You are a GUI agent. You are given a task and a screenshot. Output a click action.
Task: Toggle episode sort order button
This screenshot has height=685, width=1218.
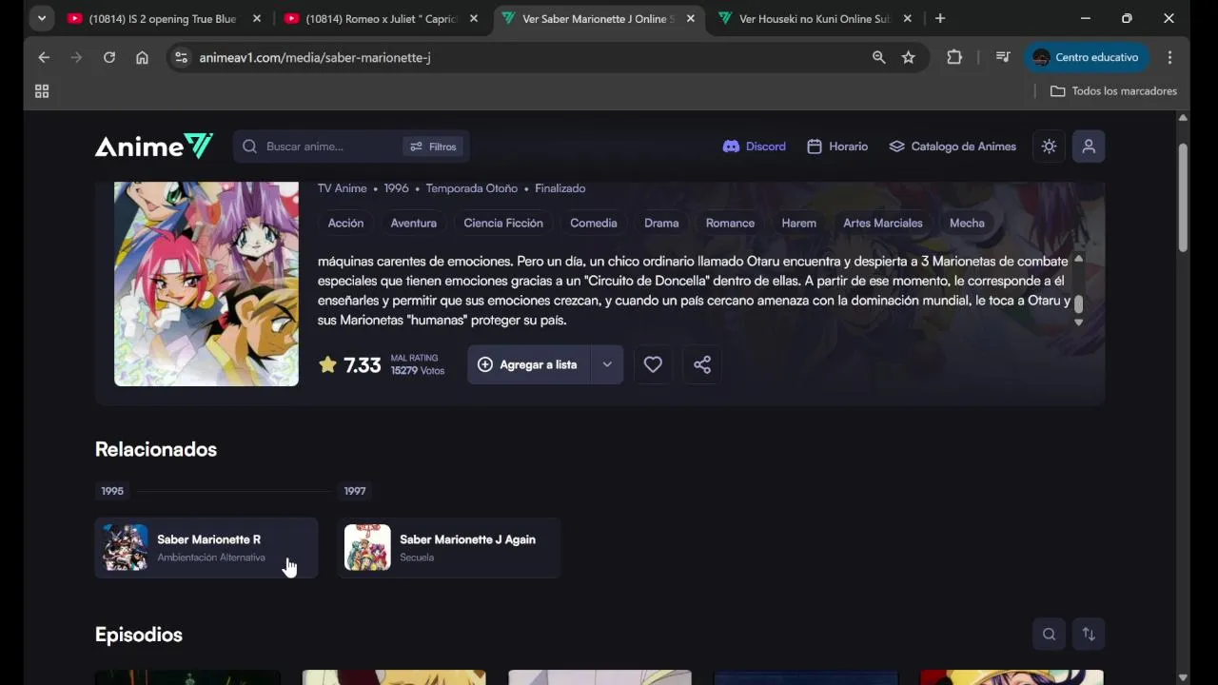[x=1089, y=635]
